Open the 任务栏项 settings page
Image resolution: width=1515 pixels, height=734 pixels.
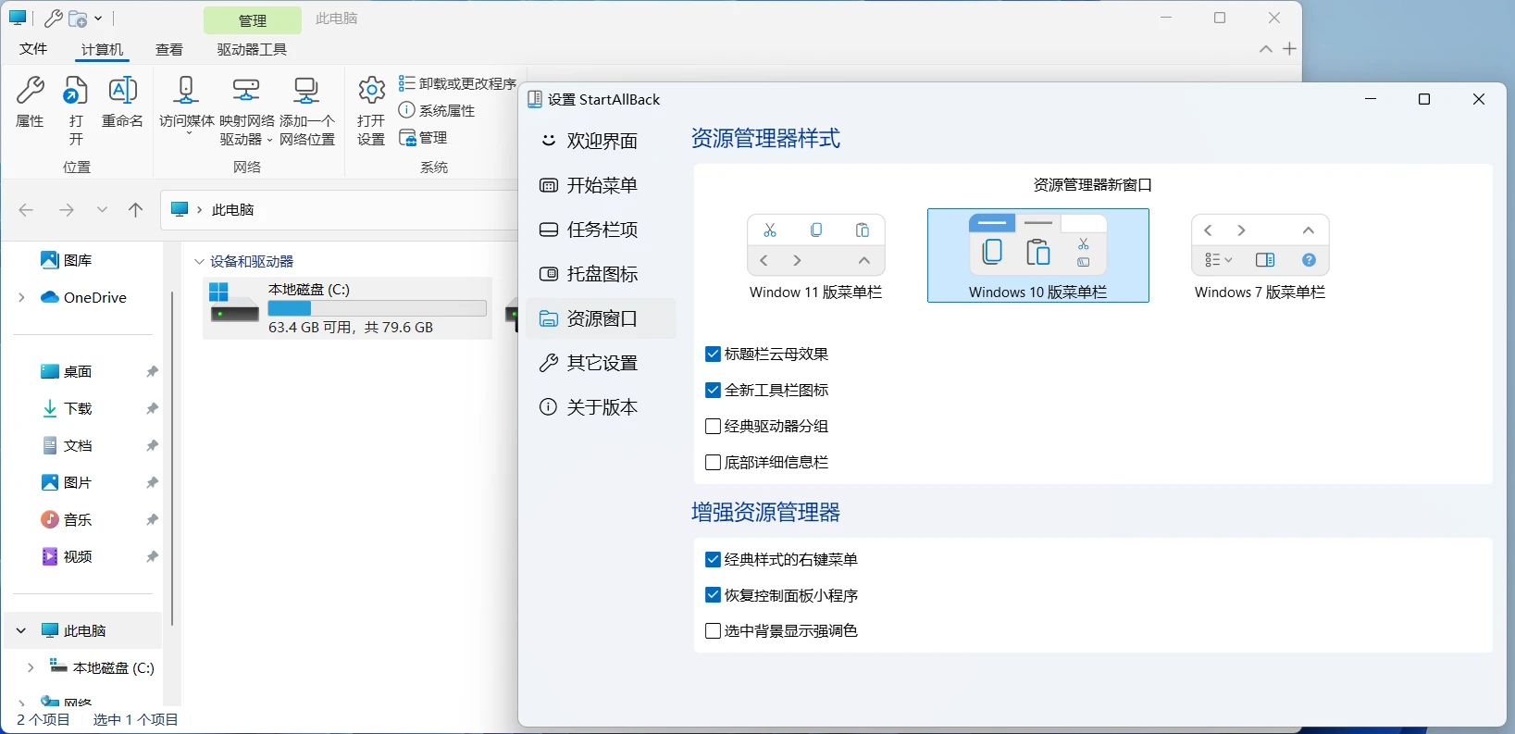pos(602,230)
